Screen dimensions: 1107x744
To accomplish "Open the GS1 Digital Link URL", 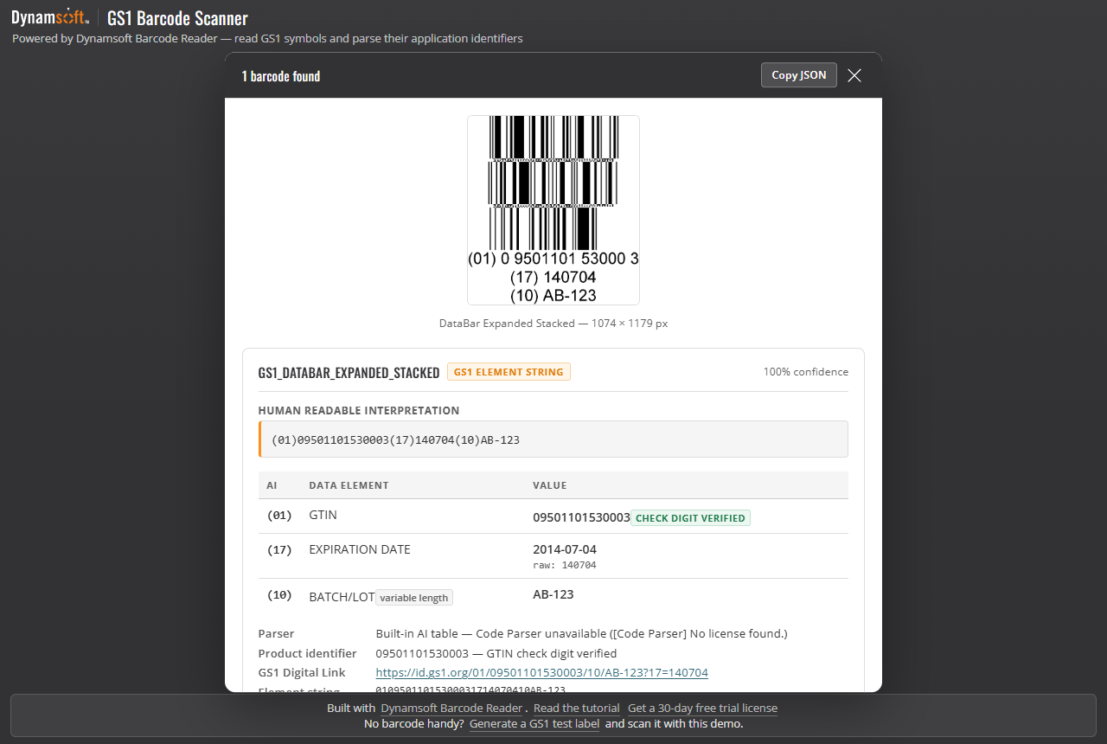I will 542,672.
